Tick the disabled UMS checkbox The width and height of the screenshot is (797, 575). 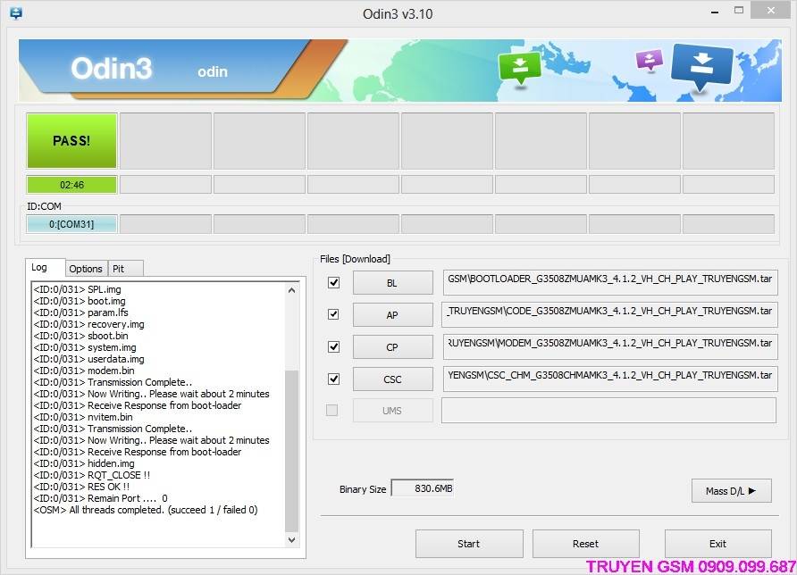(x=331, y=410)
